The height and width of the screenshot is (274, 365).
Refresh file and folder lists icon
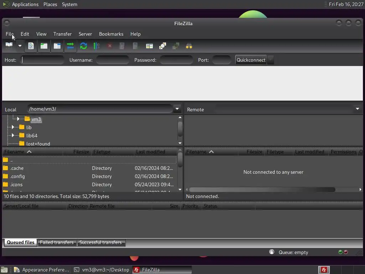[x=83, y=46]
